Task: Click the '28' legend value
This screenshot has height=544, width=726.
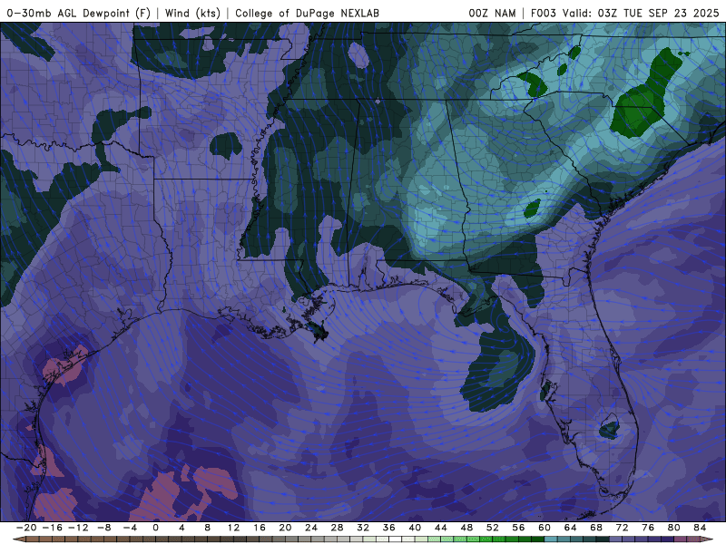Action: click(x=337, y=528)
